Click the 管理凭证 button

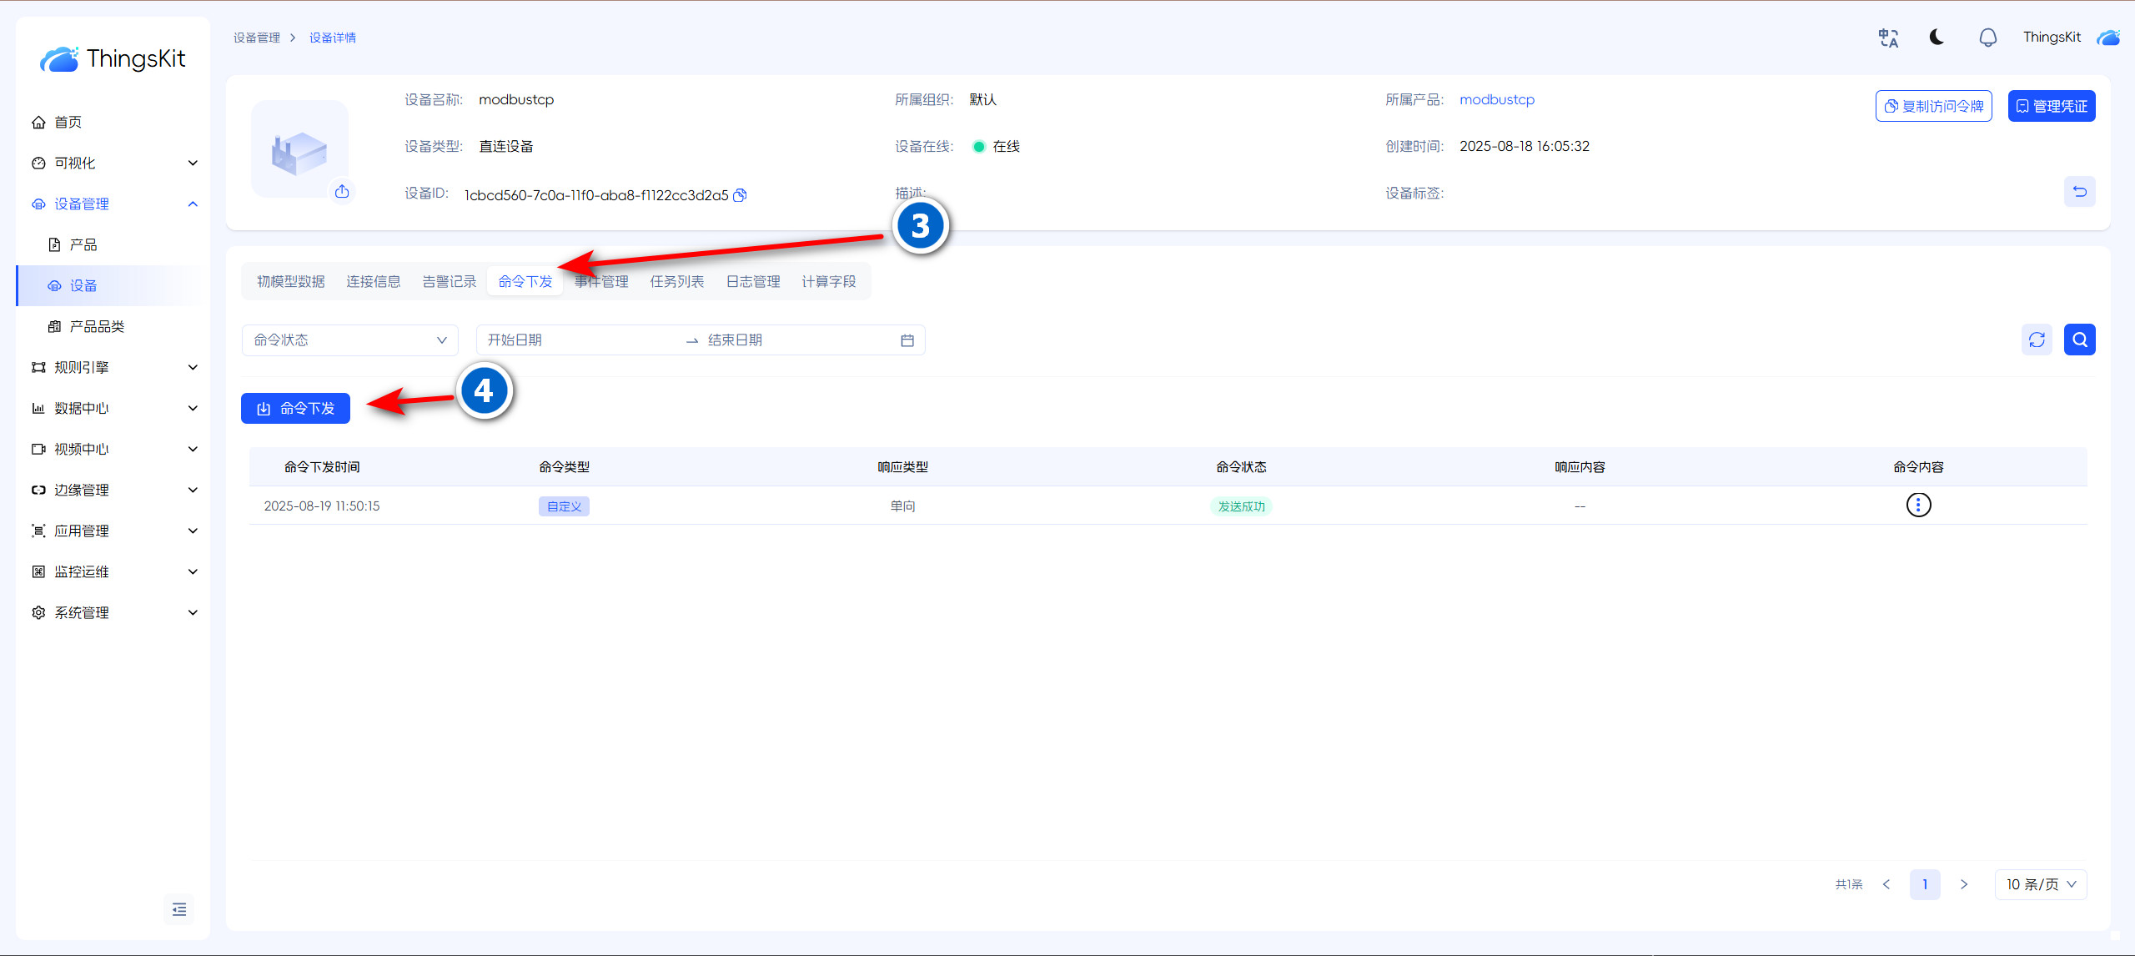[2051, 106]
